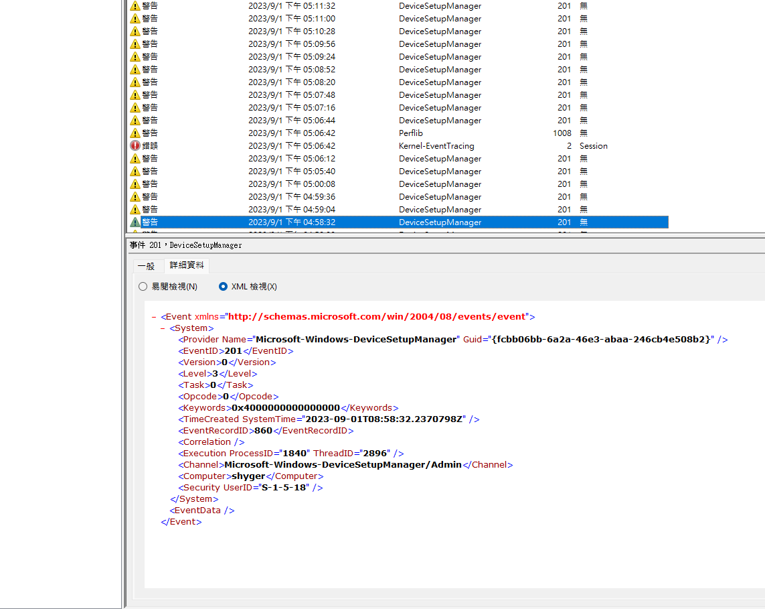The height and width of the screenshot is (609, 765).
Task: Click event ID 1008 in the list
Action: click(x=562, y=133)
